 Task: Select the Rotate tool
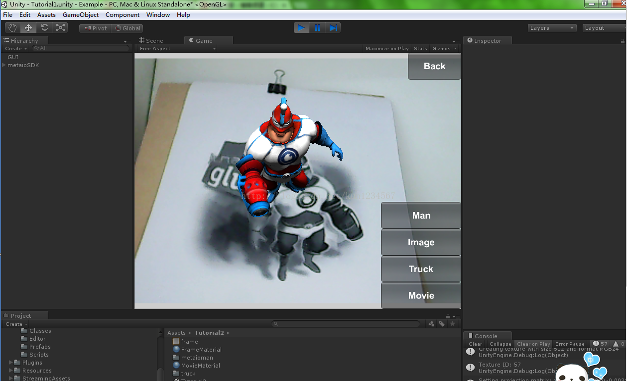44,28
